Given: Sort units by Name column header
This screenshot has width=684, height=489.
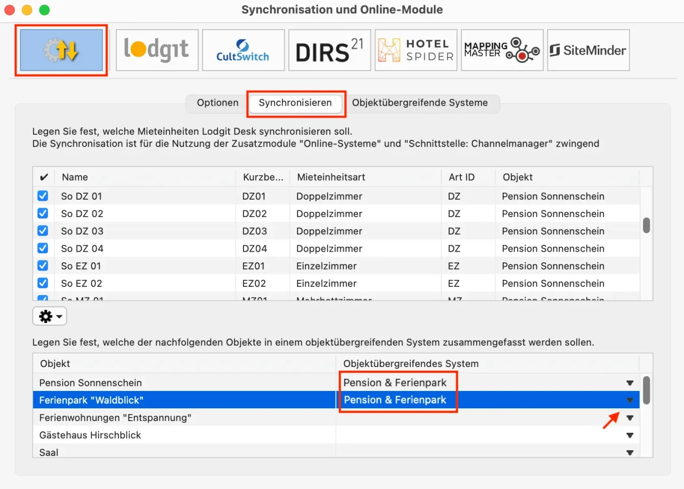Looking at the screenshot, I should [145, 177].
